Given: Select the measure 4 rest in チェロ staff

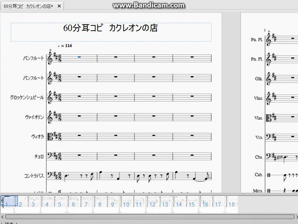Looking at the screenshot, I should click(192, 155).
